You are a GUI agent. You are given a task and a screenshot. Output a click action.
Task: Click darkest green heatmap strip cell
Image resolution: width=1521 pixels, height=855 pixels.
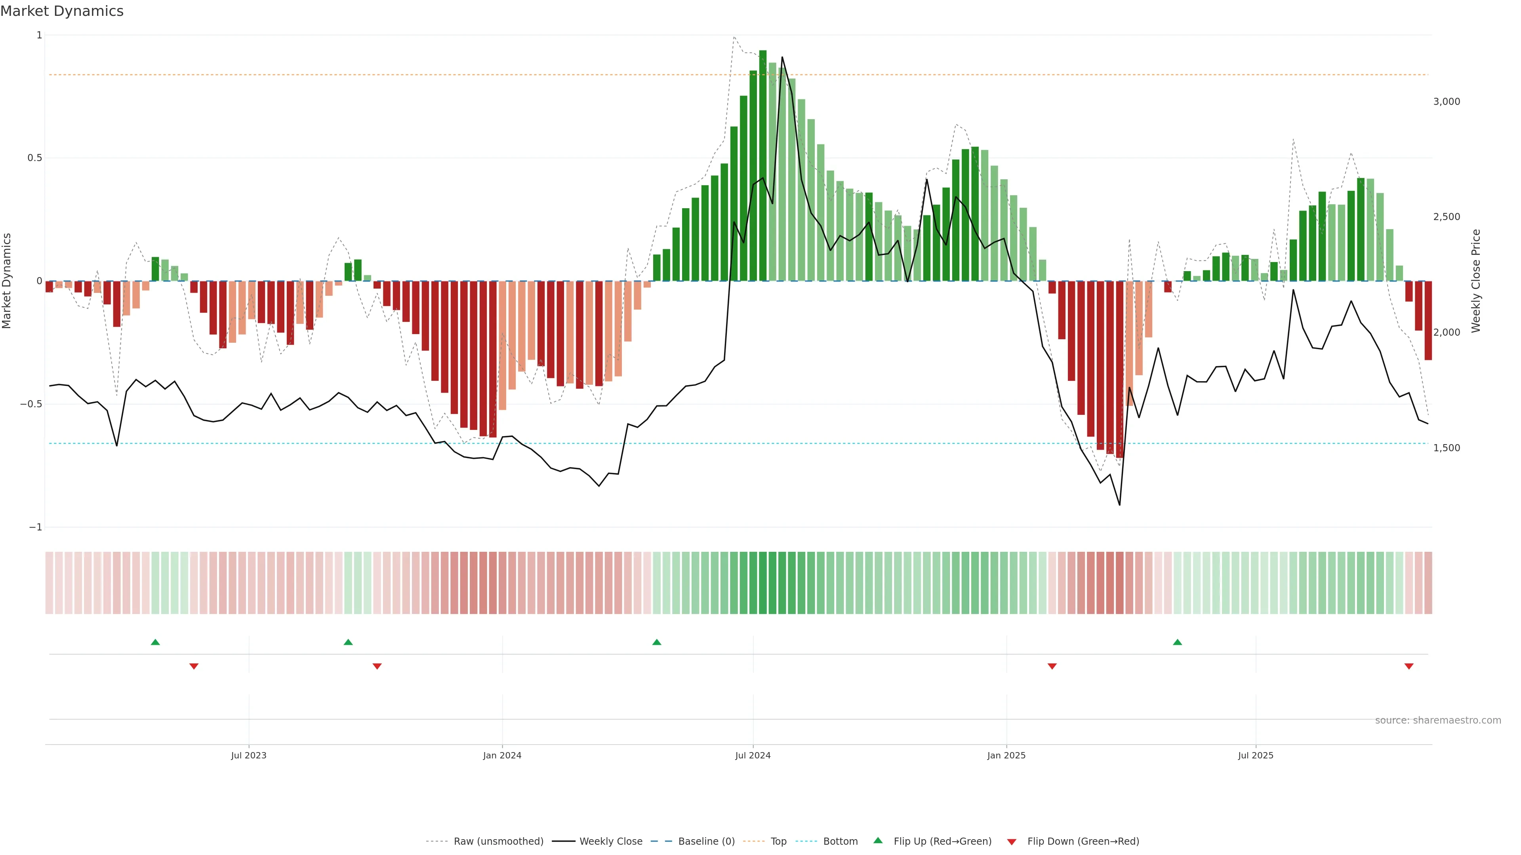click(x=763, y=583)
